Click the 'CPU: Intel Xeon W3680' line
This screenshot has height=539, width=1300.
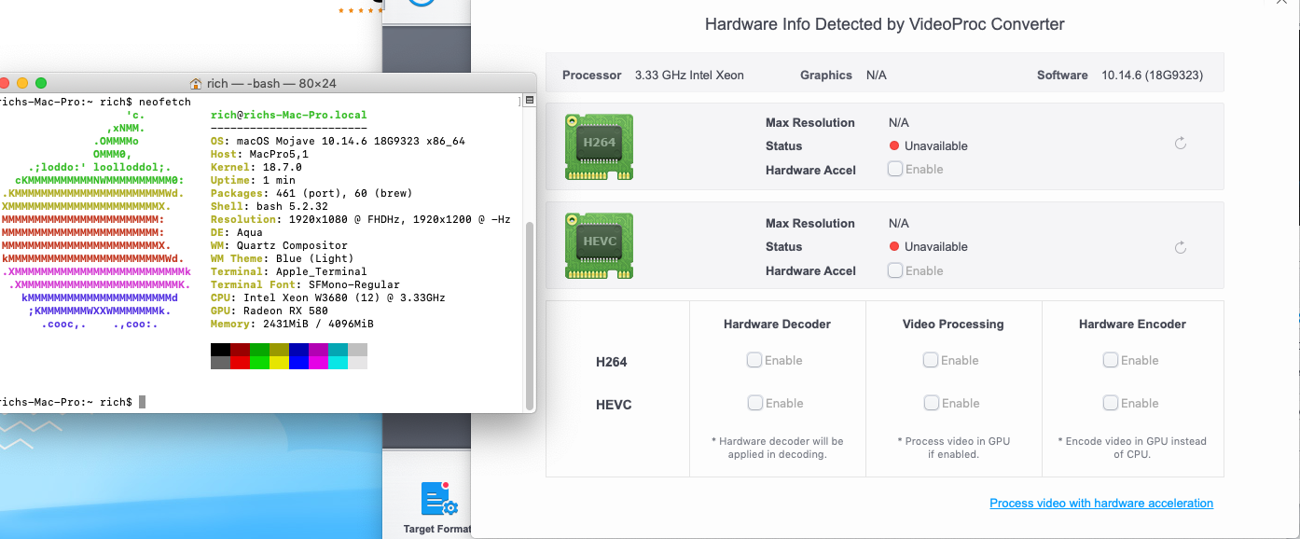pos(328,297)
